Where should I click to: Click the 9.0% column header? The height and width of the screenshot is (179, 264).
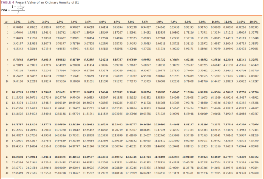click(x=202, y=22)
